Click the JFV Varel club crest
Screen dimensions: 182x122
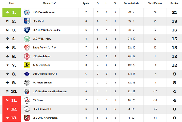[27, 21]
